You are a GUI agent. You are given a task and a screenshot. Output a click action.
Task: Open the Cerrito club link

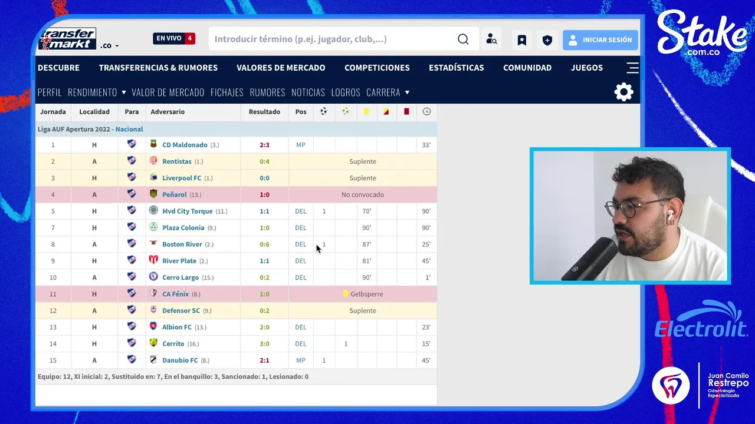173,343
